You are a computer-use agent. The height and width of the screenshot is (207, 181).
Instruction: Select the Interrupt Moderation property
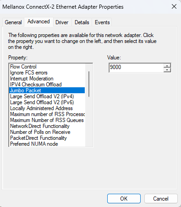[47, 79]
